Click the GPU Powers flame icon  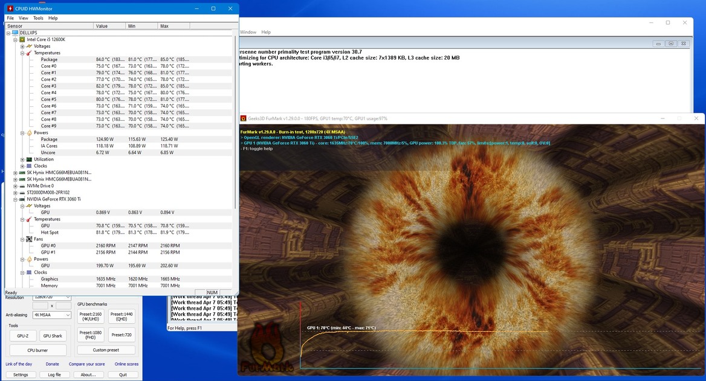[29, 259]
